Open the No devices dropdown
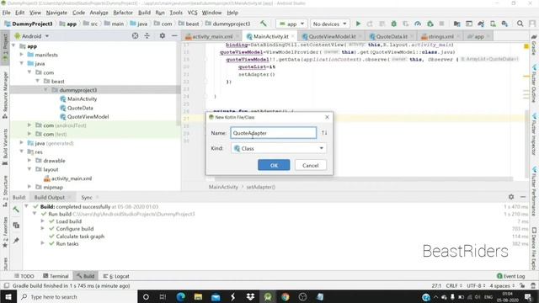The width and height of the screenshot is (539, 303). pos(329,24)
